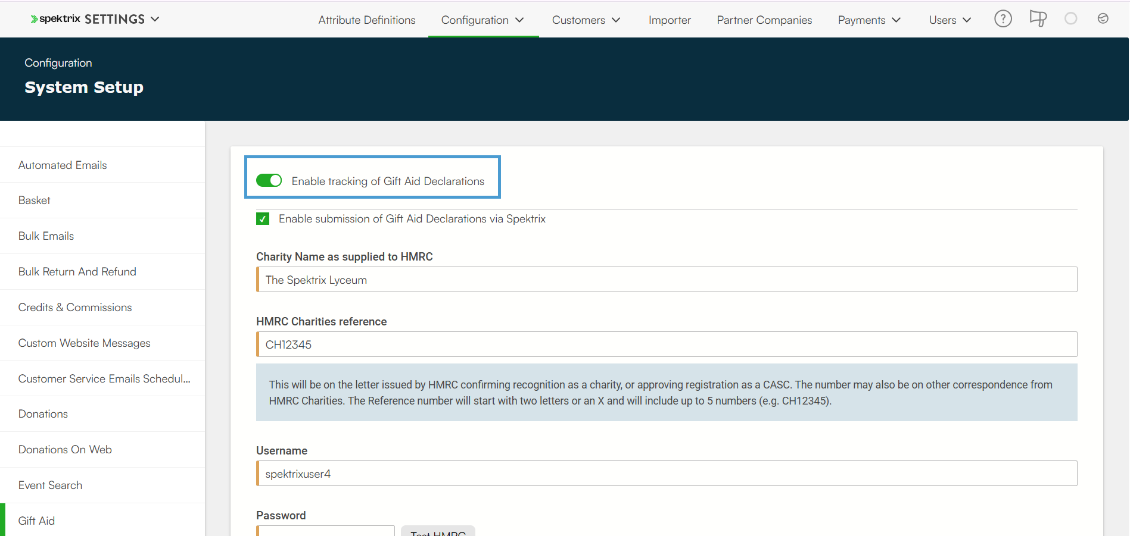Open Bulk Return And Refund settings
This screenshot has height=536, width=1130.
(102, 272)
